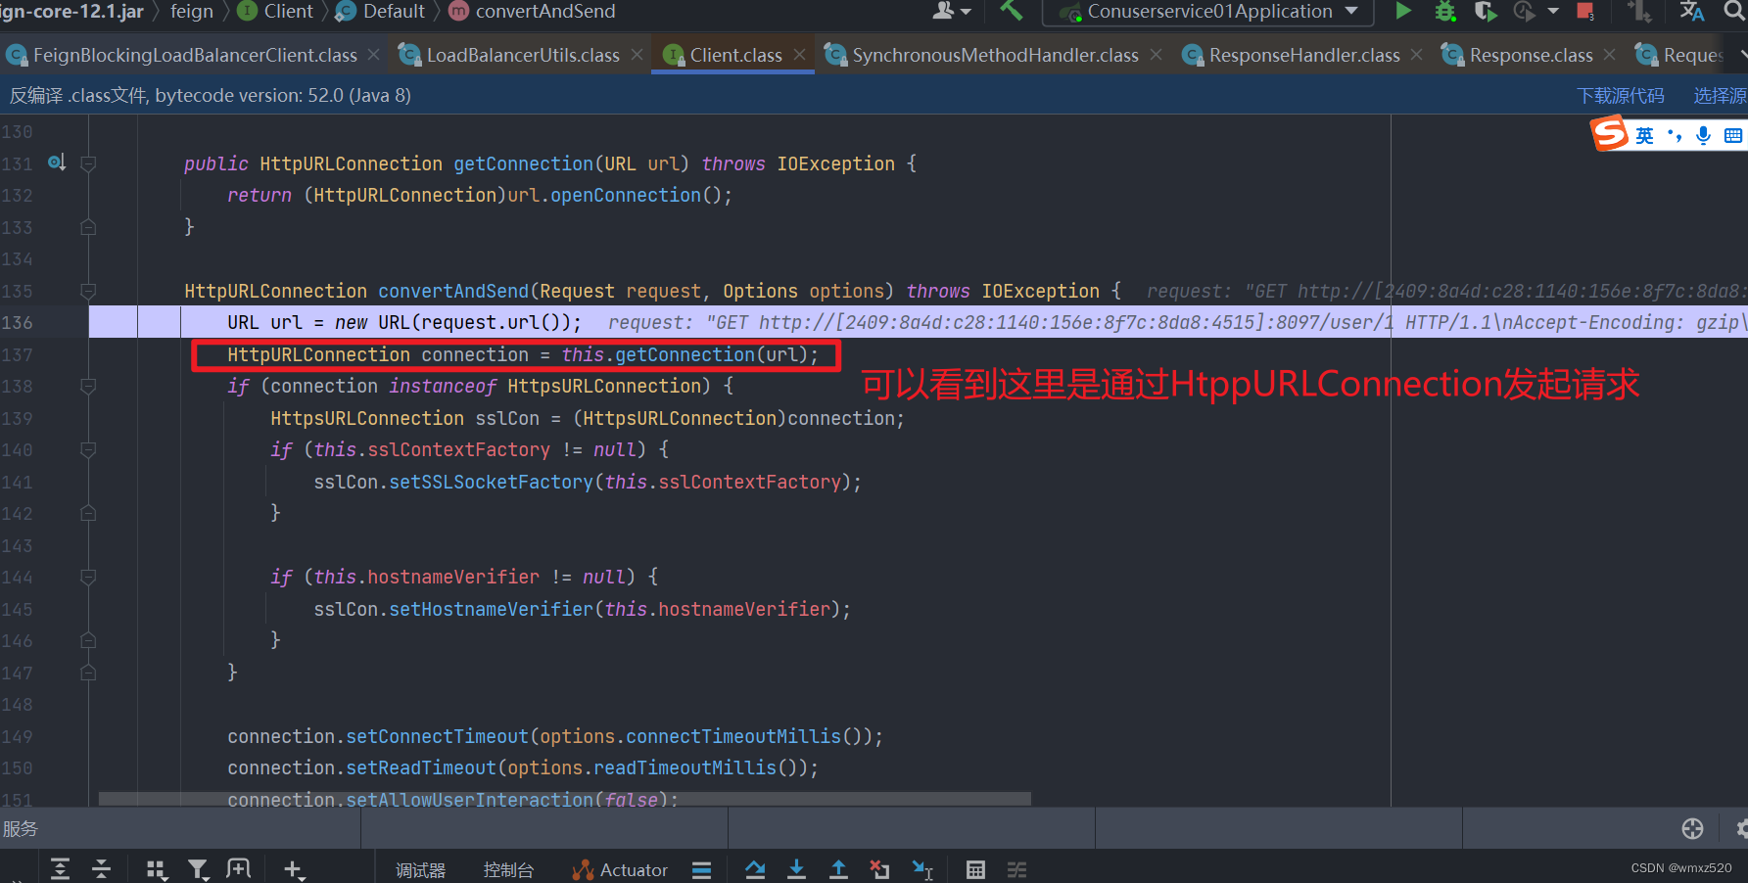Run Conuserservice01Application with green play button
The image size is (1748, 883).
(1403, 11)
